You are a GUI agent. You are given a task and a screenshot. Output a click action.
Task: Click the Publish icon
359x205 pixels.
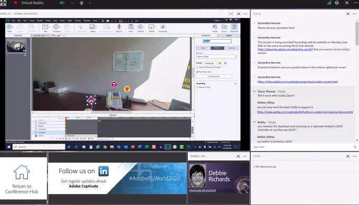click(151, 27)
